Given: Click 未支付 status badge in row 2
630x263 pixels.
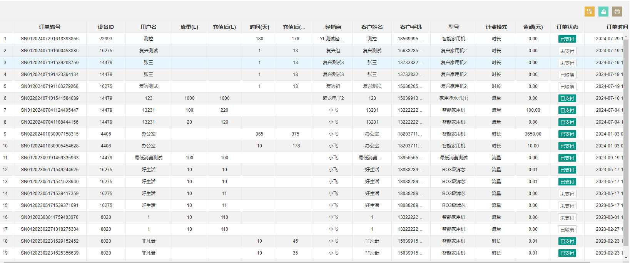Looking at the screenshot, I should tap(567, 51).
